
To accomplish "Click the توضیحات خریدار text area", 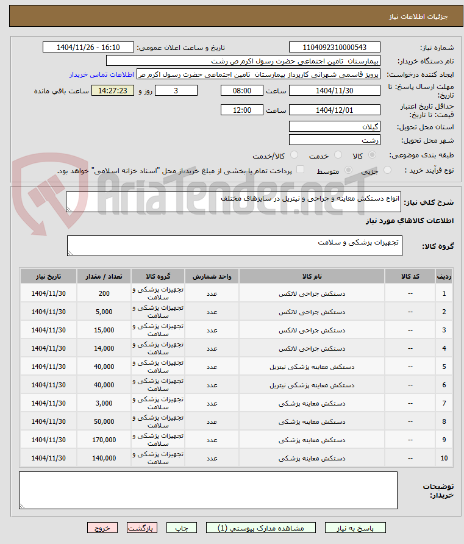I will (208, 490).
